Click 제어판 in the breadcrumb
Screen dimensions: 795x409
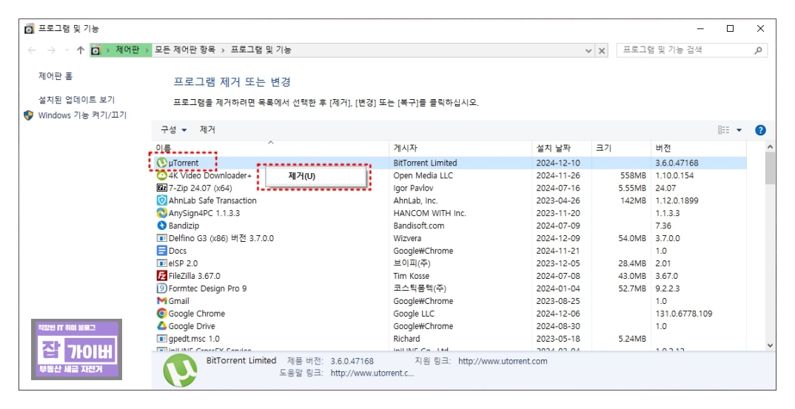click(x=127, y=50)
